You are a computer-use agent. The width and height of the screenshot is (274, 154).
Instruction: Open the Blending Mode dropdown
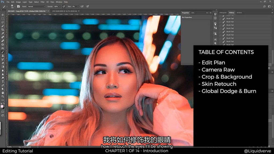pos(36,6)
